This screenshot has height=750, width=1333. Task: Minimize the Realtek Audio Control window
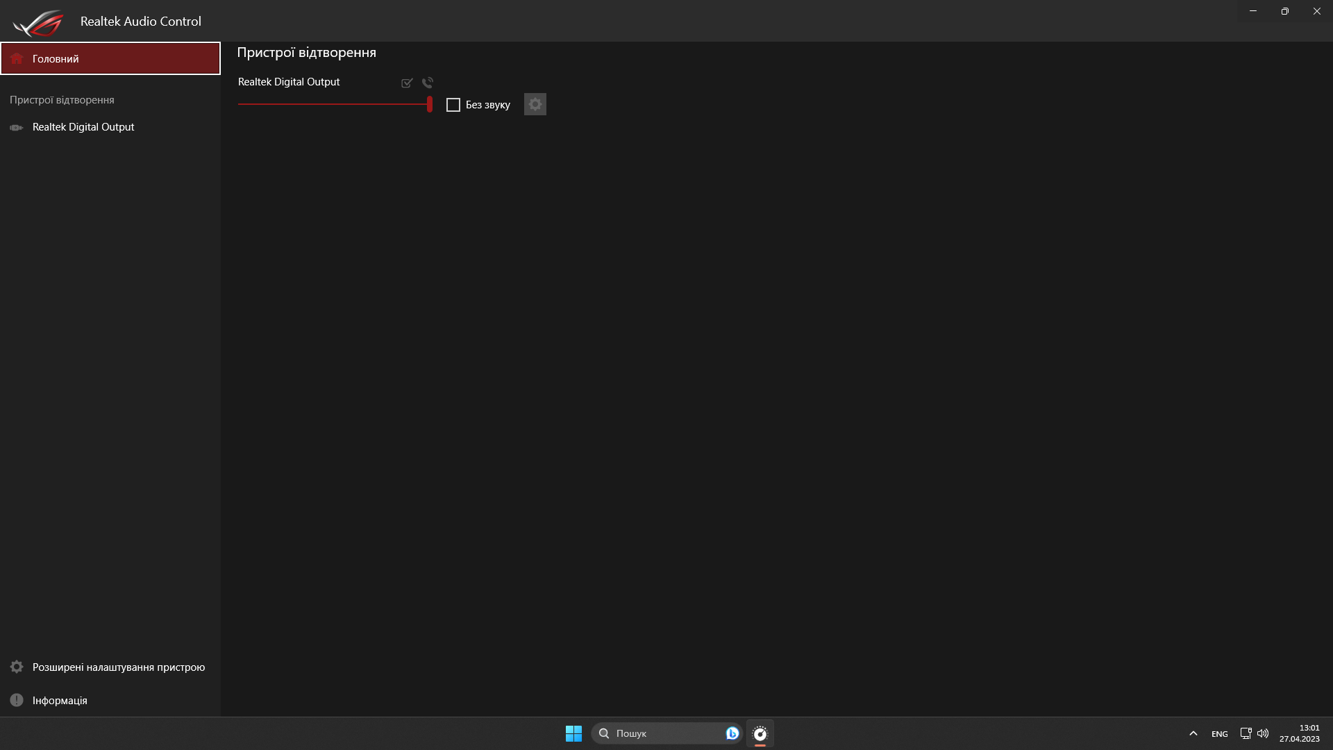click(1253, 11)
